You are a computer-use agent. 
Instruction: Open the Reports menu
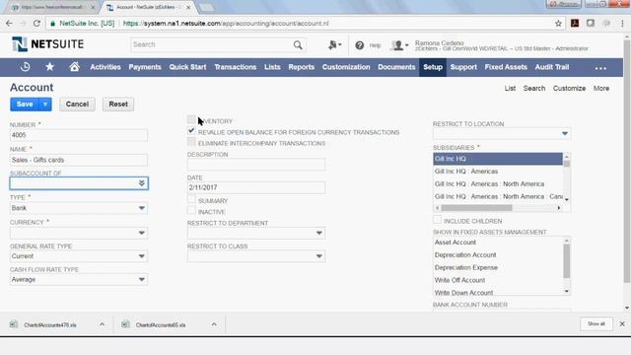click(301, 67)
